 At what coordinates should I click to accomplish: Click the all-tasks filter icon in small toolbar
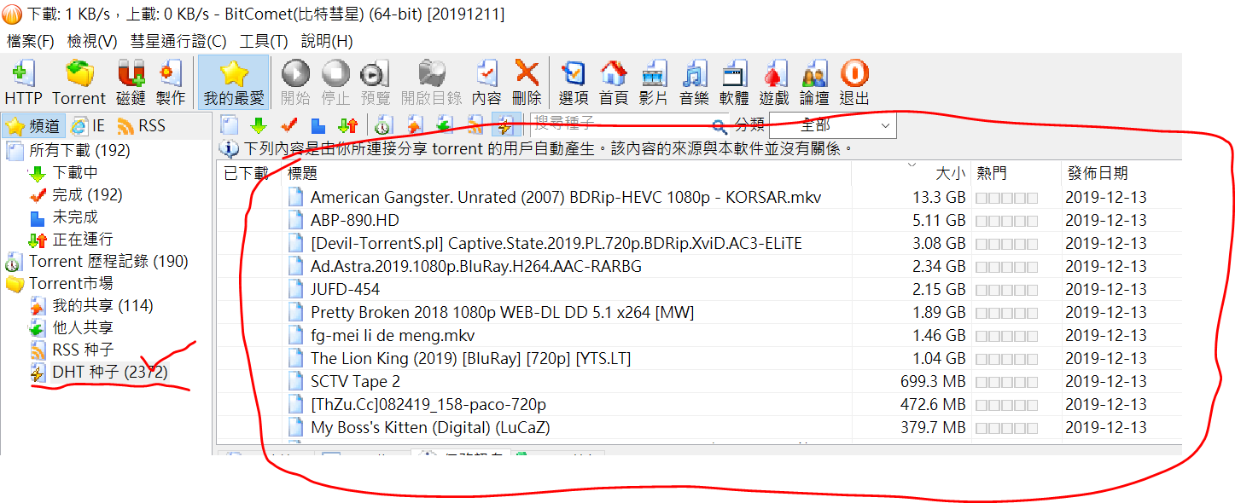pyautogui.click(x=230, y=125)
